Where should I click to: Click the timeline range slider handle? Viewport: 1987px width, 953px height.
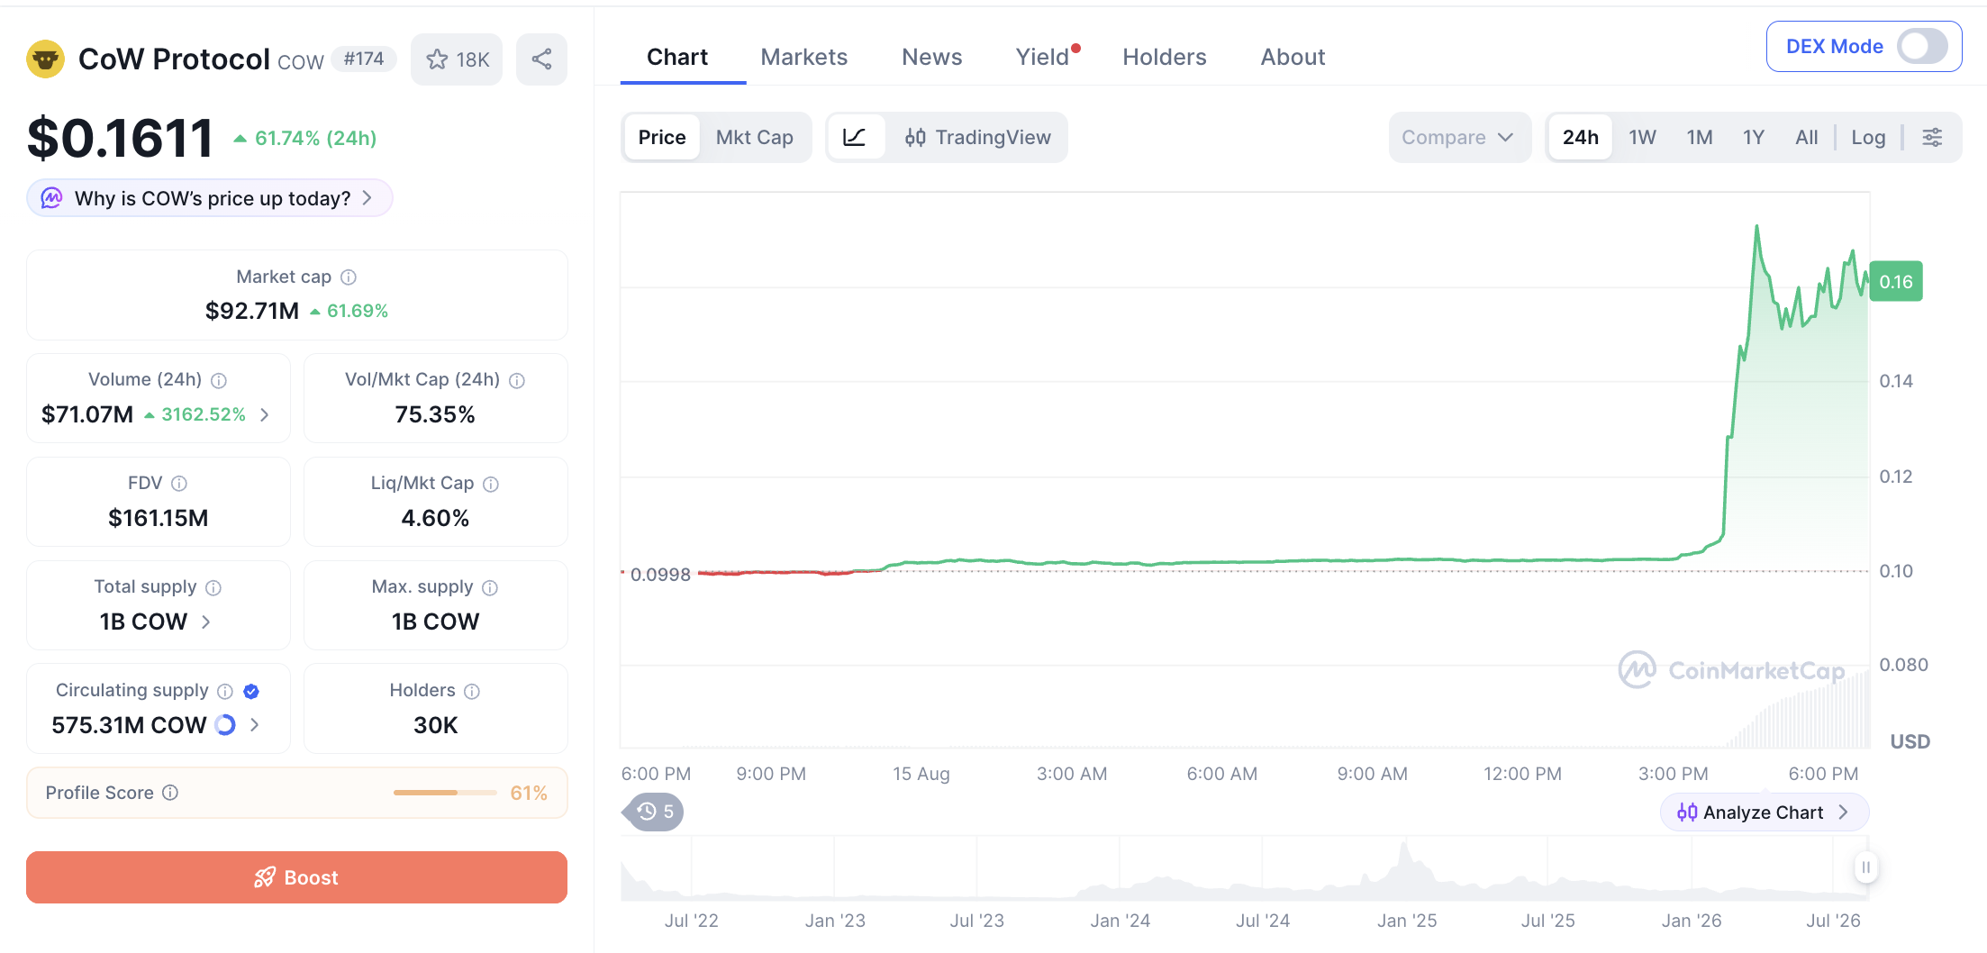(1865, 867)
